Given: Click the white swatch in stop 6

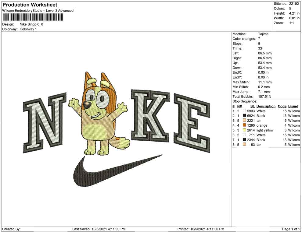Looking at the screenshot, I should (244, 135).
